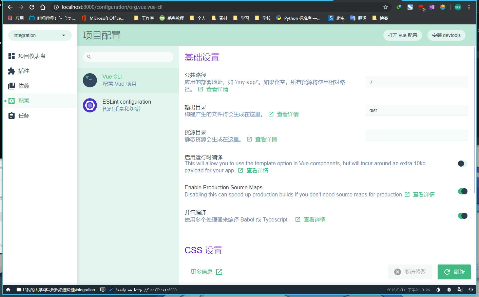The height and width of the screenshot is (297, 479).
Task: Open the 依赖 dependencies icon in sidebar
Action: 11,86
